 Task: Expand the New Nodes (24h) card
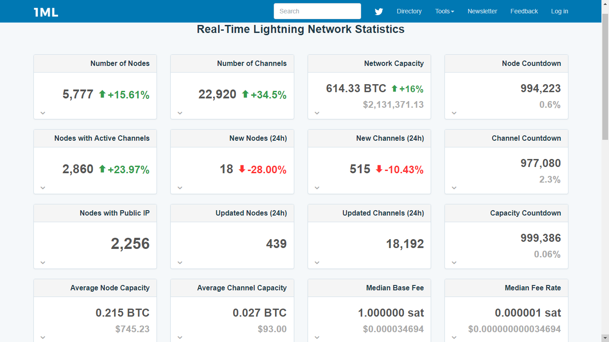[x=180, y=188]
